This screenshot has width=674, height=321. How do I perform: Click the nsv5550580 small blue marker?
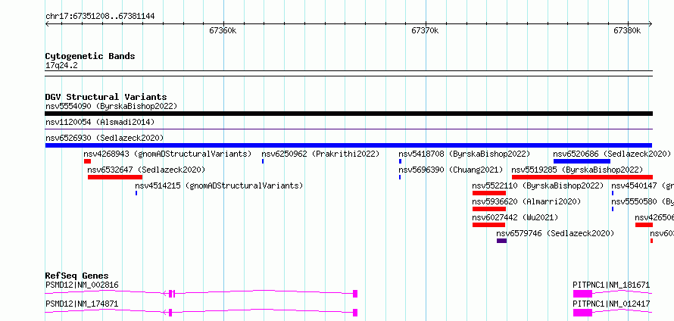point(613,209)
